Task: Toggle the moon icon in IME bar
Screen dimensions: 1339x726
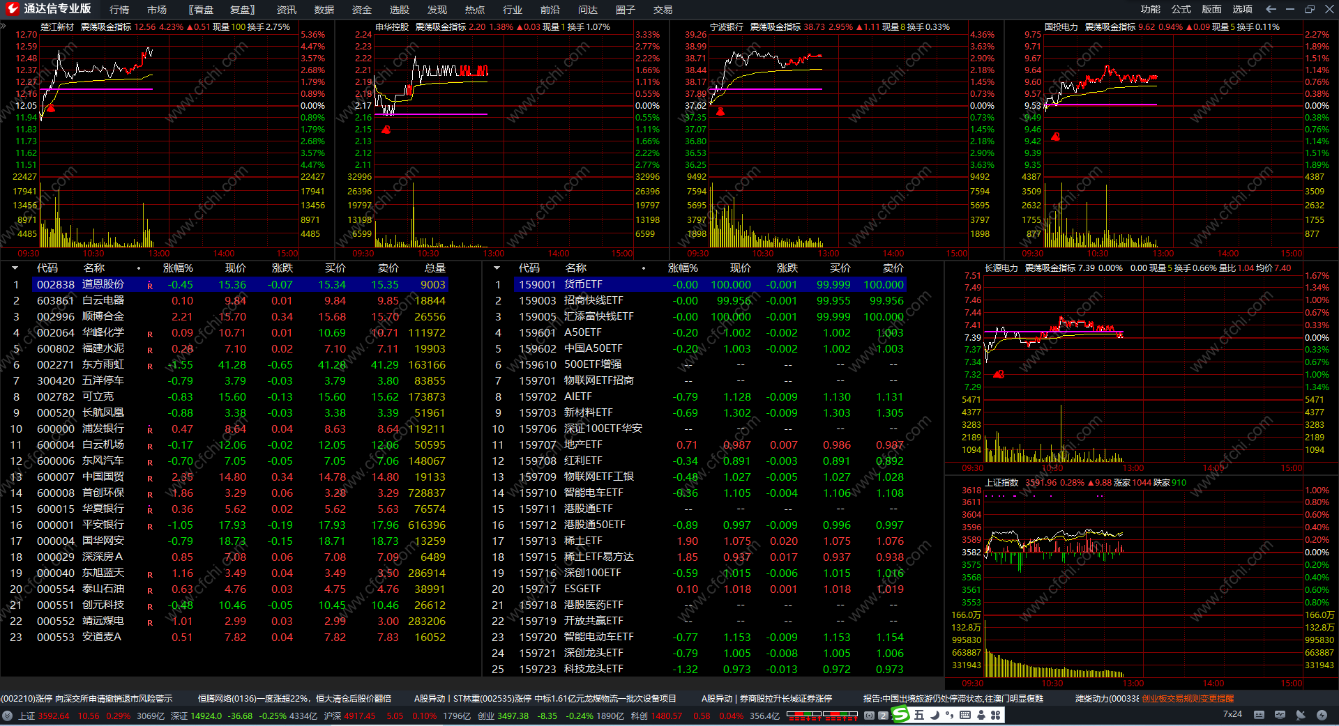Action: 935,715
